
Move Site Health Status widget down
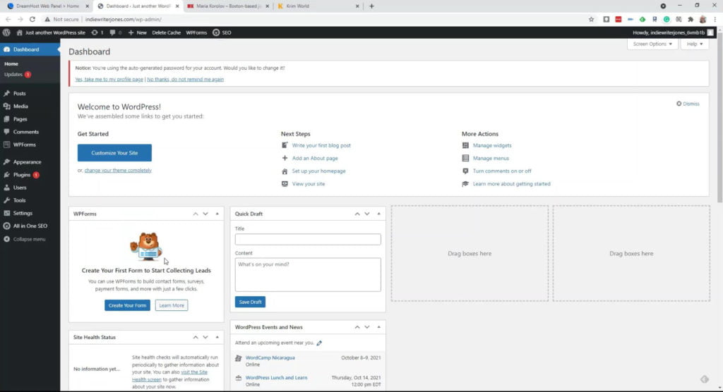click(205, 337)
